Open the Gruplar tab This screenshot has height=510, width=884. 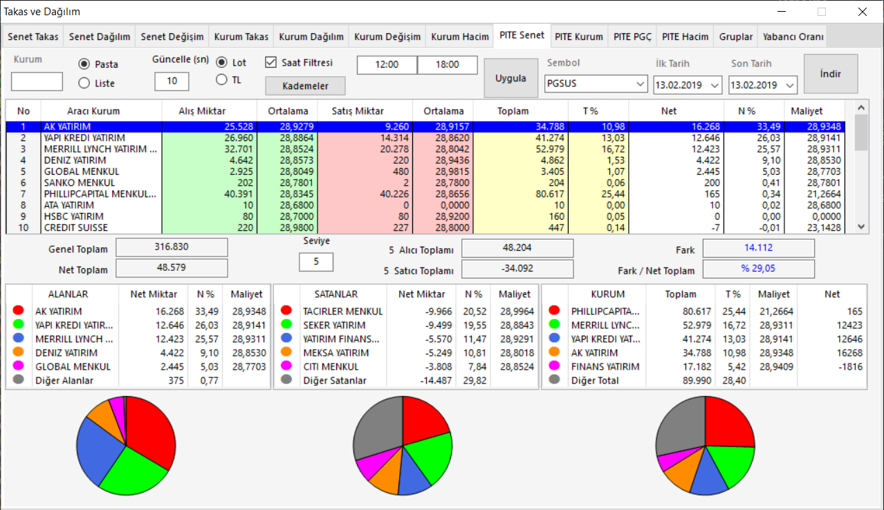click(x=736, y=37)
